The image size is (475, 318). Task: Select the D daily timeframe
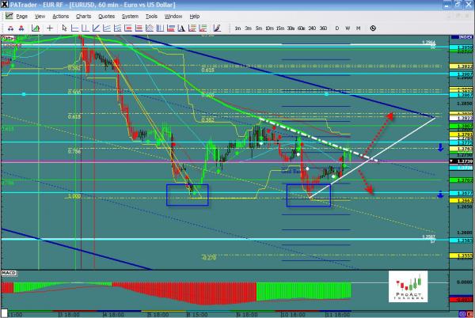click(x=336, y=28)
